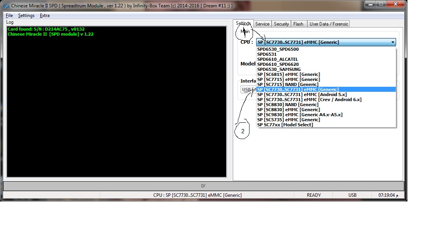Click the READY status bar cell
This screenshot has height=251, width=447.
point(314,195)
